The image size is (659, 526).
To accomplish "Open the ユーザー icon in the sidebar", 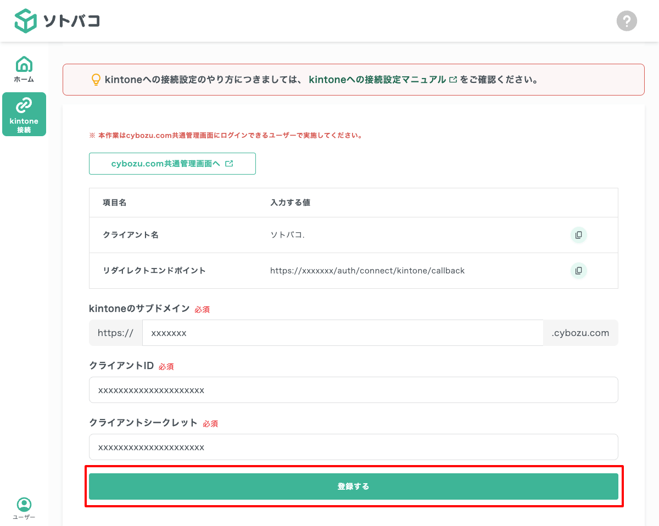I will coord(24,505).
